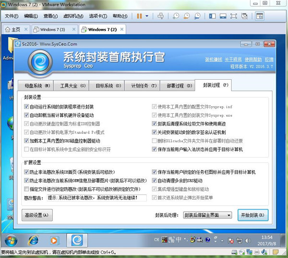Open the 使用帮助 link
The width and height of the screenshot is (288, 258).
253,60
